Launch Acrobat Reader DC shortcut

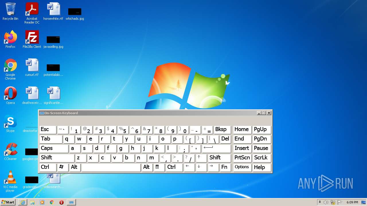pyautogui.click(x=32, y=13)
